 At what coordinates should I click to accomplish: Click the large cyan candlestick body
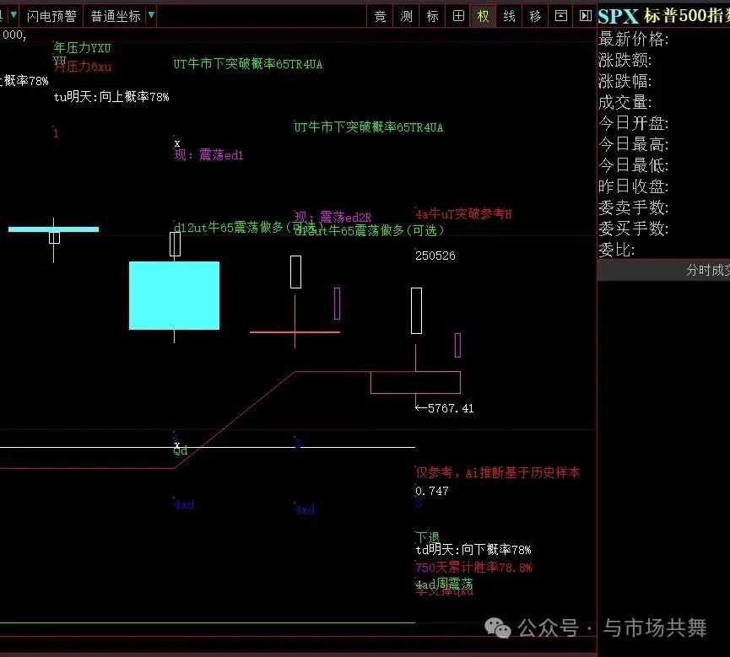click(x=174, y=295)
